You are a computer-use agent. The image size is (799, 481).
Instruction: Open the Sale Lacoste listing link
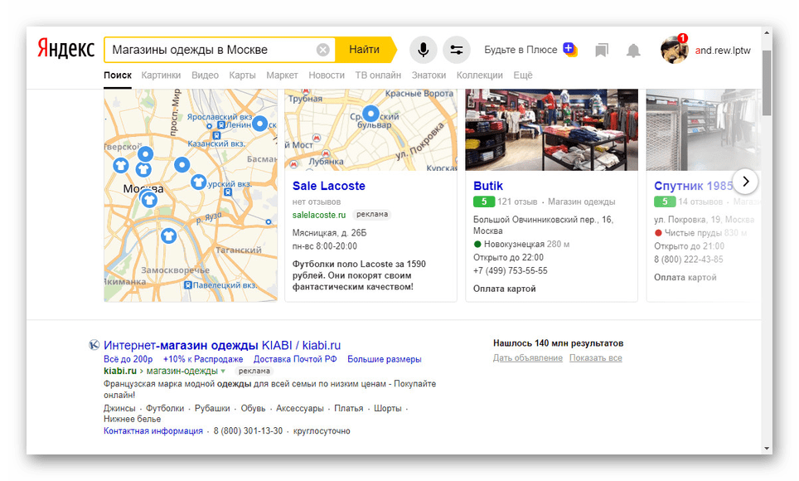tap(328, 186)
